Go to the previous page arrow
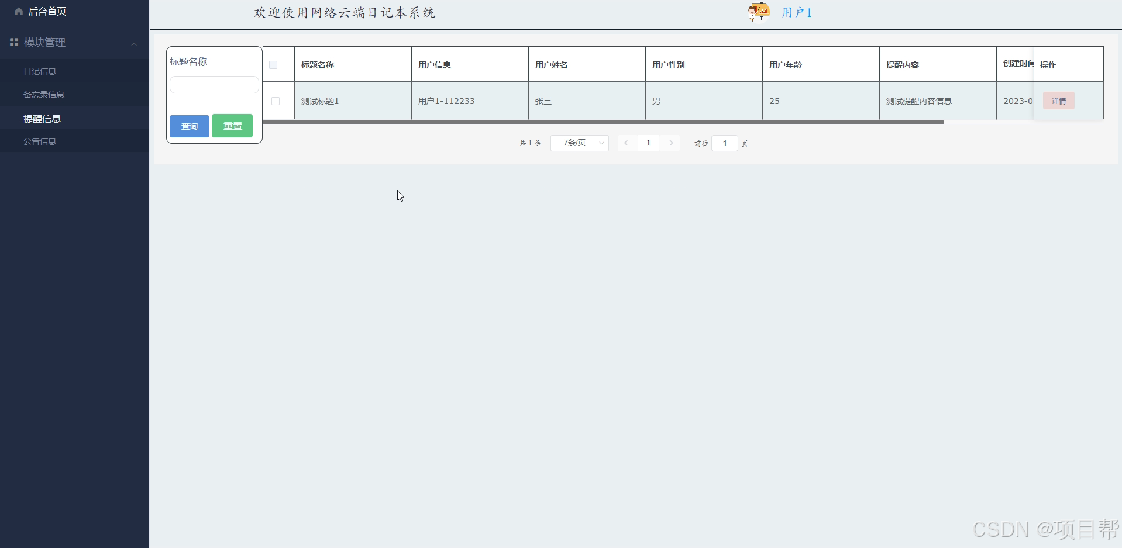The width and height of the screenshot is (1122, 548). (626, 143)
